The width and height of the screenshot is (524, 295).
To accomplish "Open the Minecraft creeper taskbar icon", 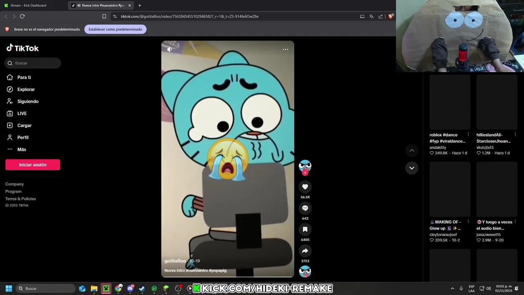I will 106,288.
